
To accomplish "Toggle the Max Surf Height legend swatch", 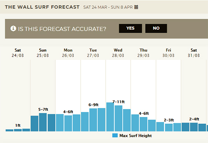I will pyautogui.click(x=115, y=136).
